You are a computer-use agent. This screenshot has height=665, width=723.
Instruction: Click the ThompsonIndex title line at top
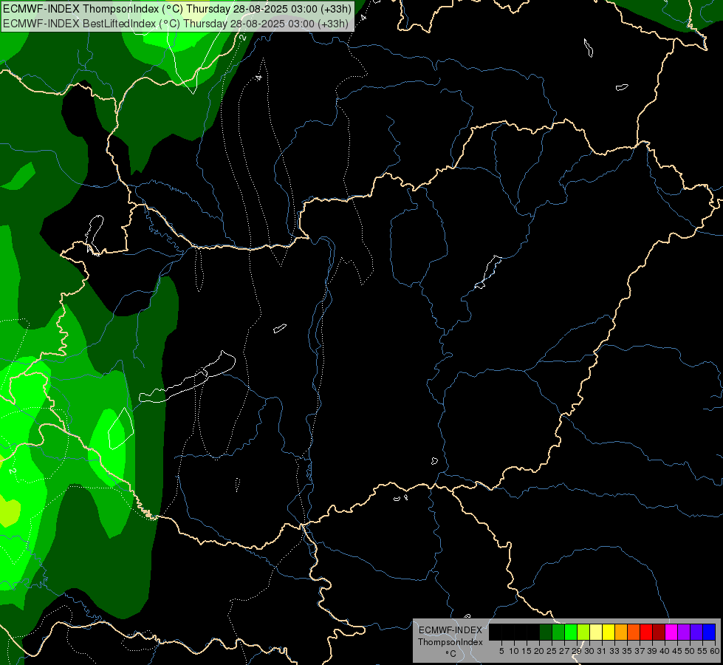click(x=177, y=8)
